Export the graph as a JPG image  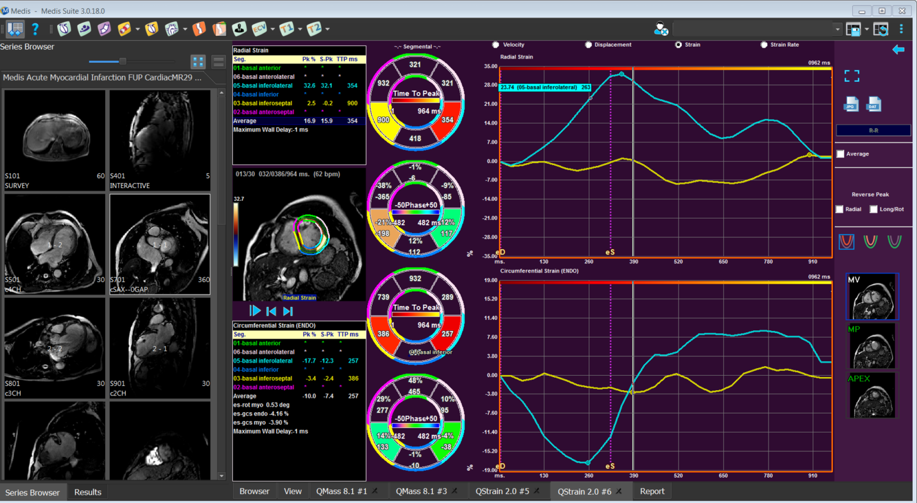point(851,105)
